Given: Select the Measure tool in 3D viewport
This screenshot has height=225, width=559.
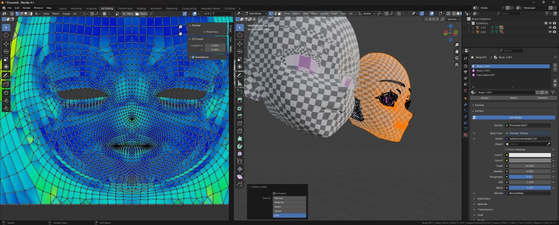Looking at the screenshot, I should [239, 84].
